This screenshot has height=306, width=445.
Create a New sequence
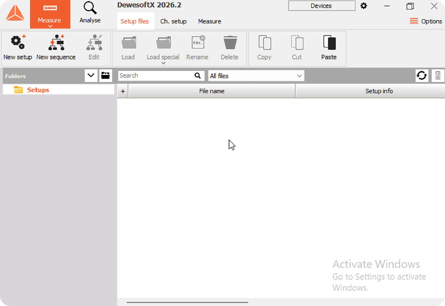pos(56,48)
